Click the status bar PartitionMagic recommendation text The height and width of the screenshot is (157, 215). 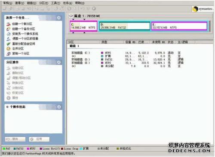pyautogui.click(x=39, y=154)
